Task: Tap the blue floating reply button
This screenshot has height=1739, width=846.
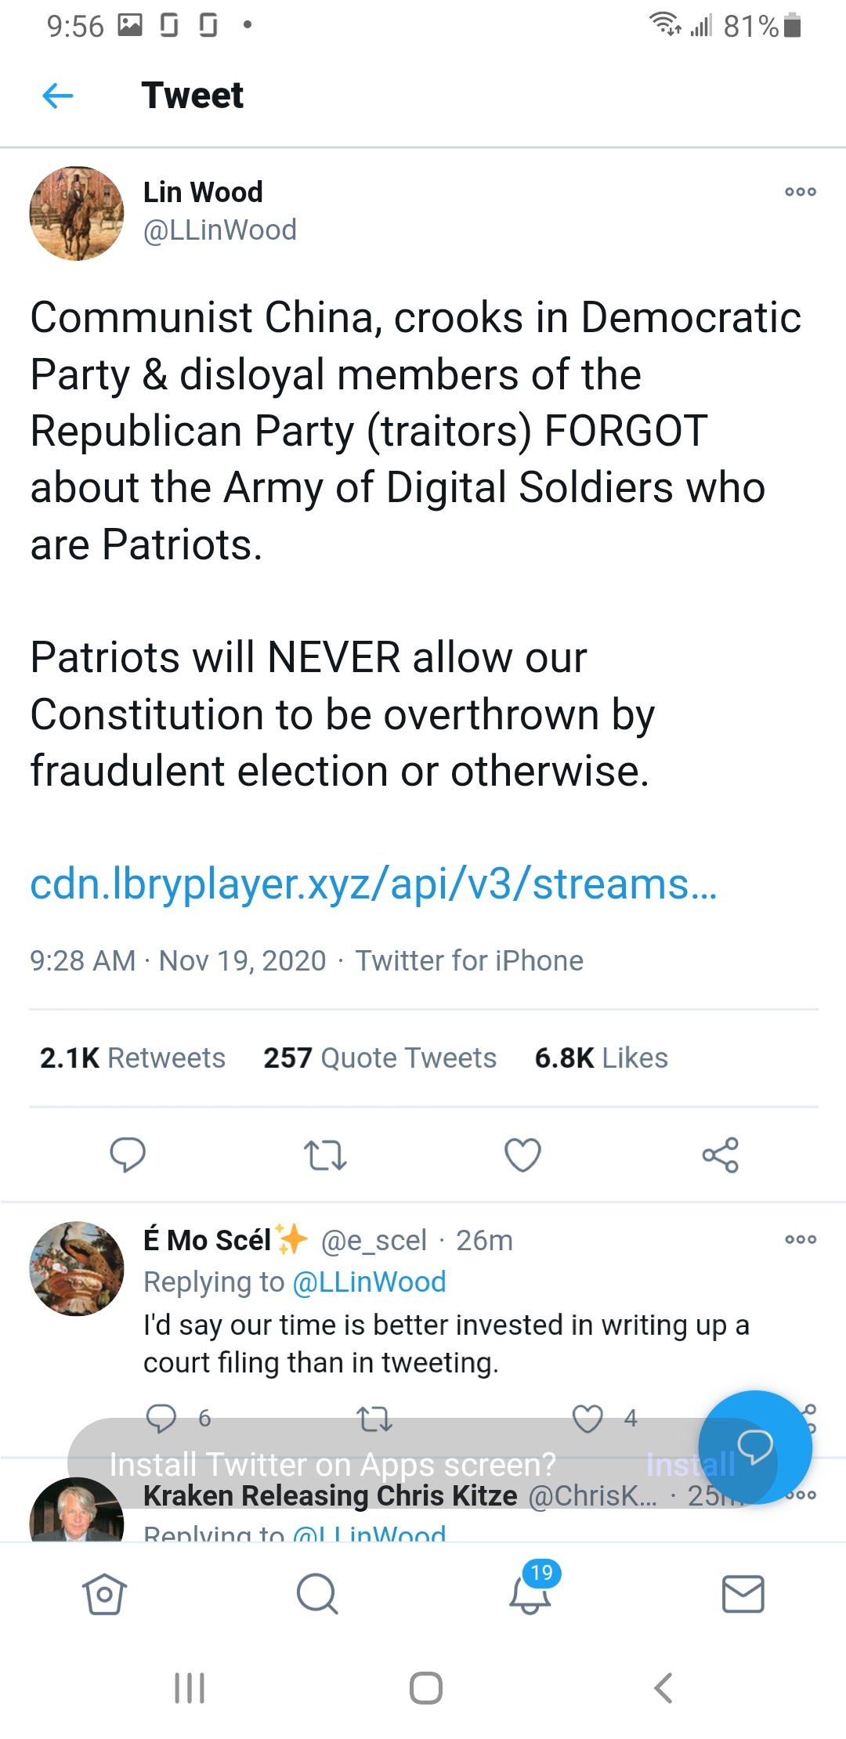Action: [754, 1447]
